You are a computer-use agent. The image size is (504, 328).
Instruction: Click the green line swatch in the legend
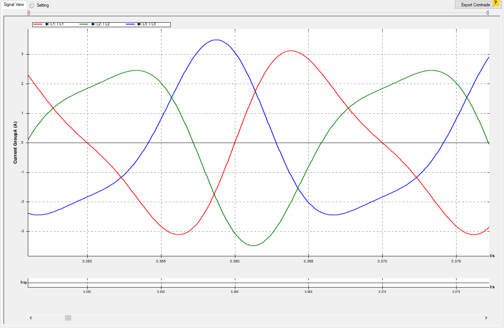85,24
